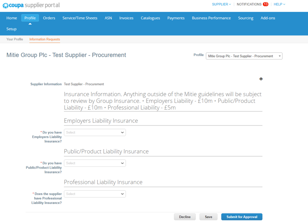Open Business Performance tab

211,18
